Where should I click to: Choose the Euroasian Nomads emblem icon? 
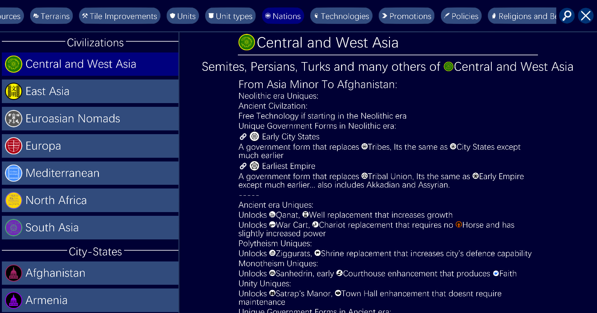(14, 119)
